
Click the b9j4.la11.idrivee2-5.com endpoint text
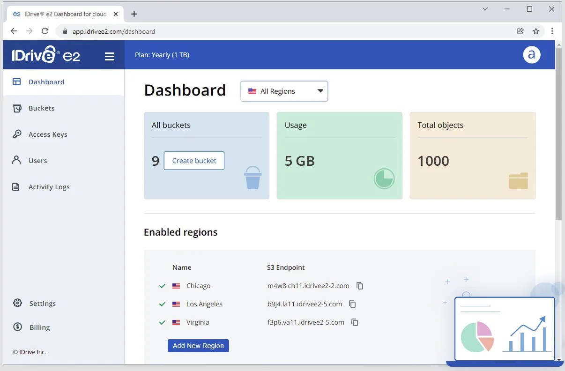[x=305, y=304]
